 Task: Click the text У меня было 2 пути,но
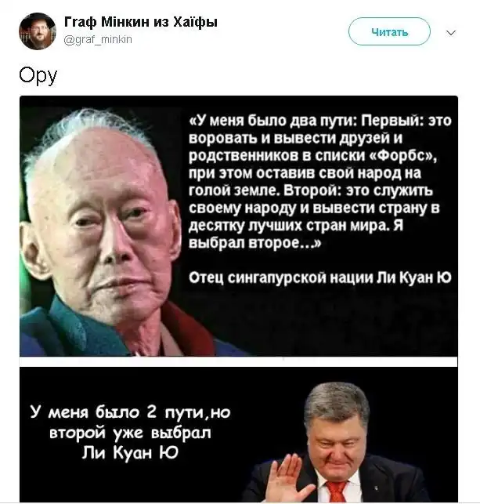[130, 412]
